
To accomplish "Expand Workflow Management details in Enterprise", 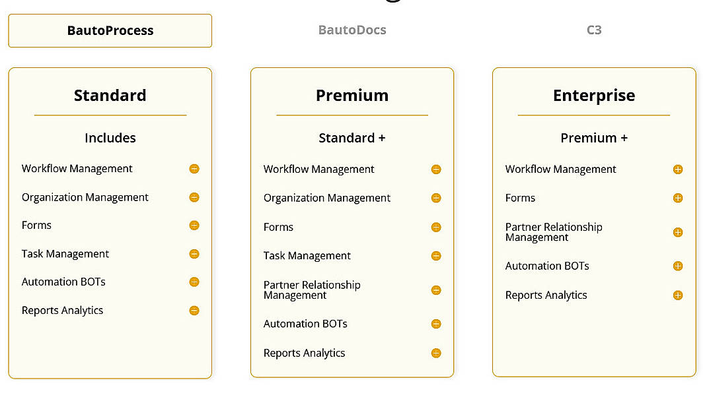I will click(x=677, y=170).
